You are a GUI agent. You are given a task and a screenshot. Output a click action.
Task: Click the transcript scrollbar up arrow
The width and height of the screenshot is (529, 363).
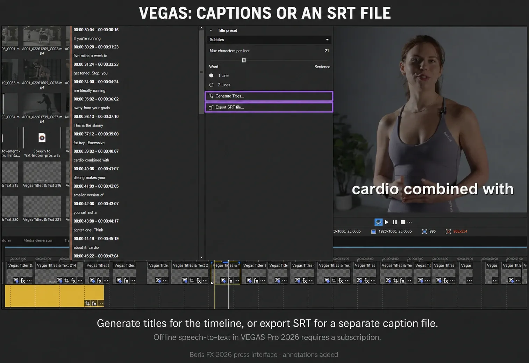[x=201, y=28]
